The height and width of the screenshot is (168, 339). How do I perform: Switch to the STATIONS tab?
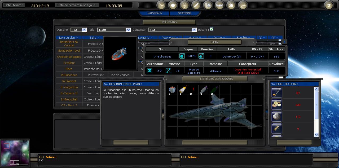[x=185, y=13]
